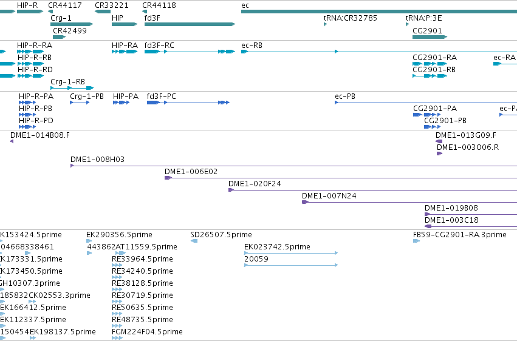
Task: Select the 20059 EST feature
Action: point(291,265)
